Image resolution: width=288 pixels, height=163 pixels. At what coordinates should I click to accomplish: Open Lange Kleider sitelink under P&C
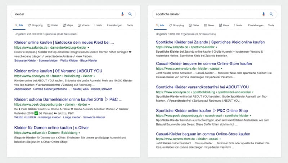tap(72, 117)
